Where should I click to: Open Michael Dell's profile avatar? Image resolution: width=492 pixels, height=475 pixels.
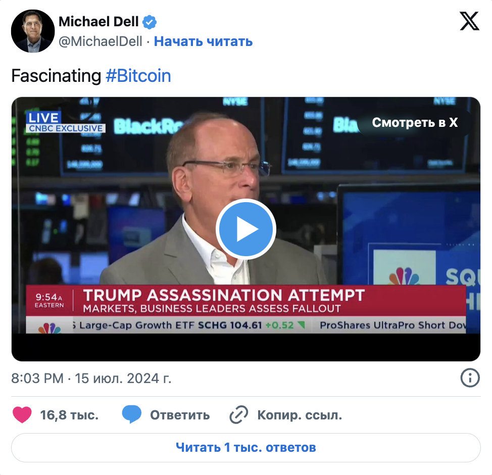(33, 31)
